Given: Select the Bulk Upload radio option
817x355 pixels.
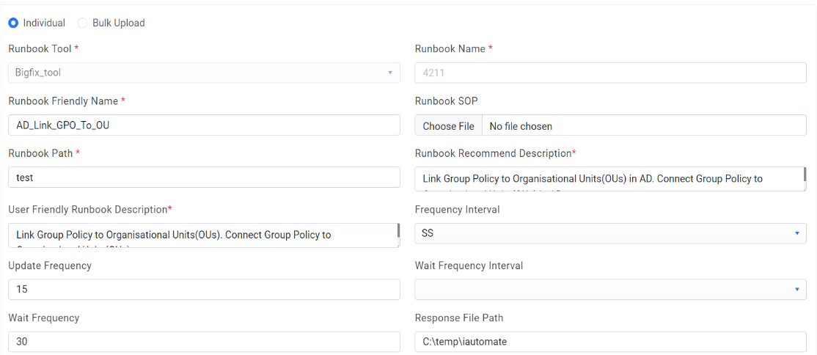Looking at the screenshot, I should click(83, 23).
